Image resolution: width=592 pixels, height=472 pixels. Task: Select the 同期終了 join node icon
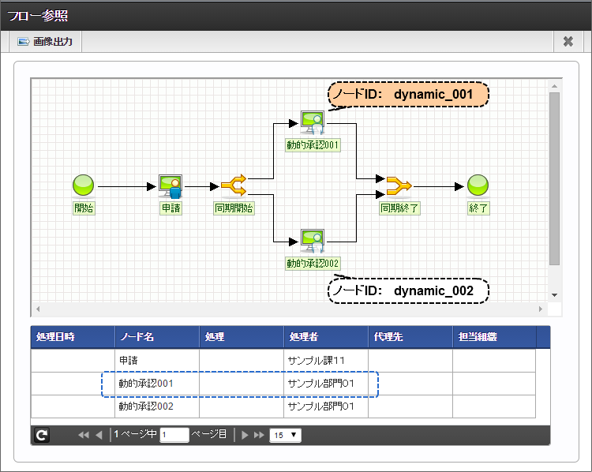point(399,185)
